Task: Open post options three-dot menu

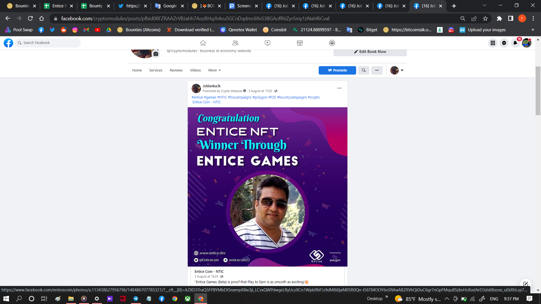Action: 339,88
